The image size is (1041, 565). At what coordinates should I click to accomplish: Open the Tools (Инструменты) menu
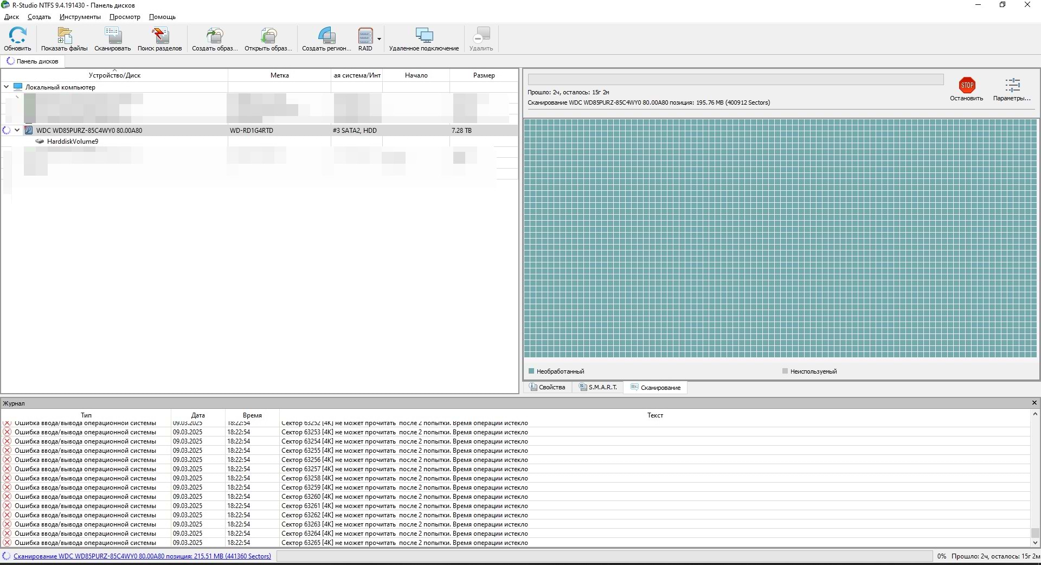[80, 17]
